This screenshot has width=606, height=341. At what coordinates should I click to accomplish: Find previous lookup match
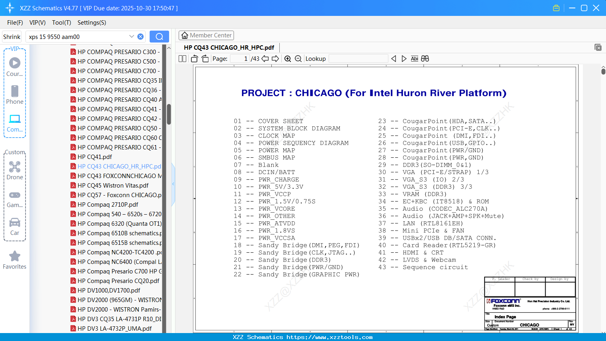point(394,58)
